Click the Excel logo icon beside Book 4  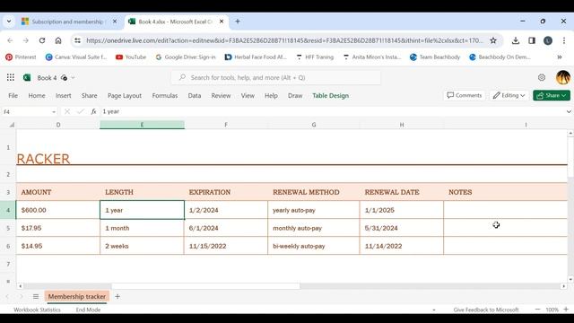click(x=27, y=77)
